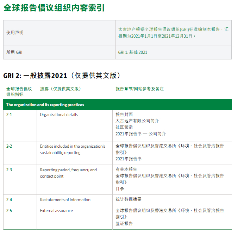Click External assurance
The image size is (237, 230).
pyautogui.click(x=56, y=211)
